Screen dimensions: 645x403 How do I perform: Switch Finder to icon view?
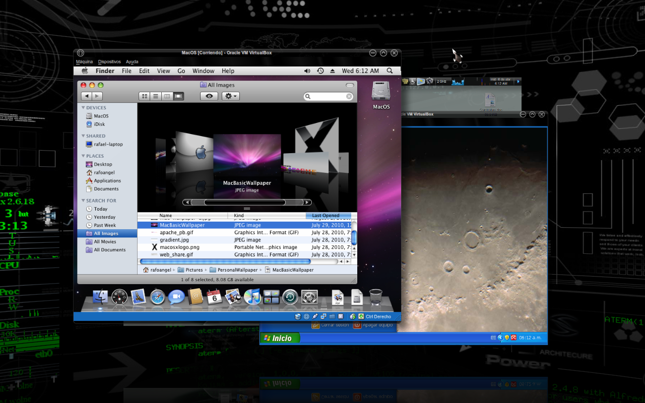tap(145, 96)
